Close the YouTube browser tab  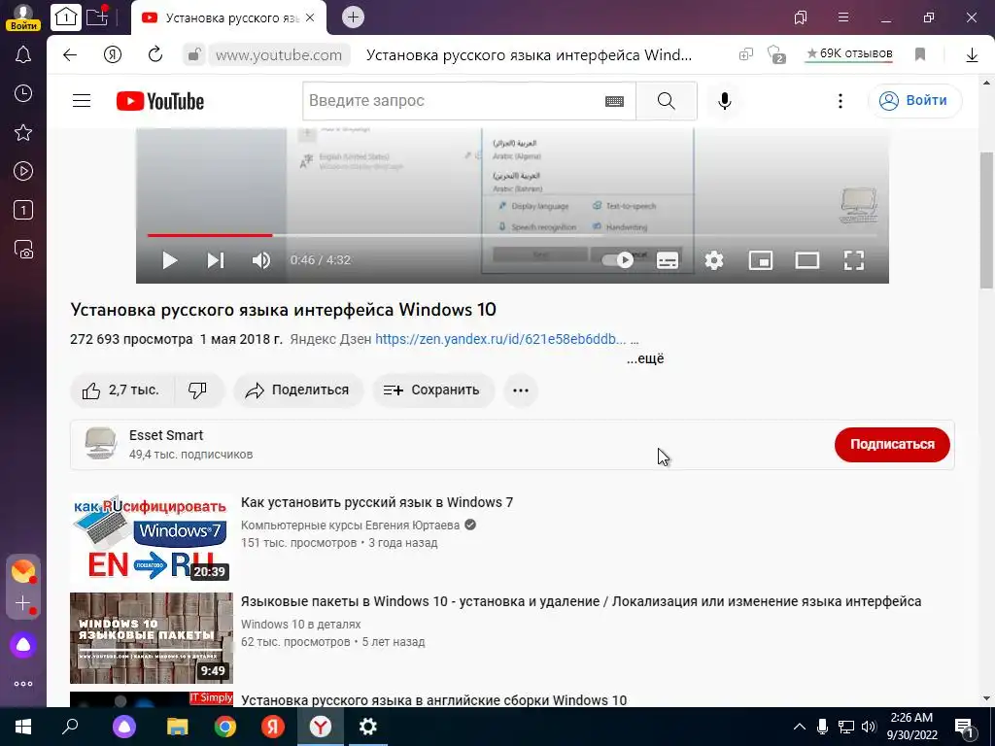pos(310,17)
